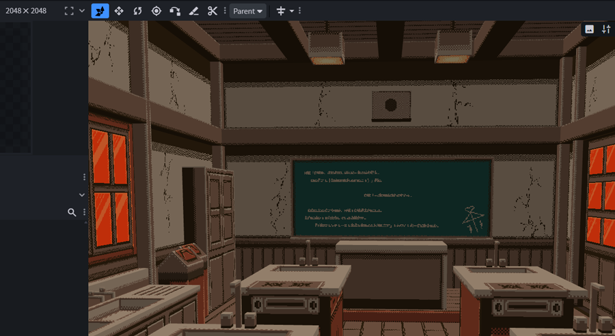
Task: Choose the Move tool with four arrows
Action: [x=119, y=11]
